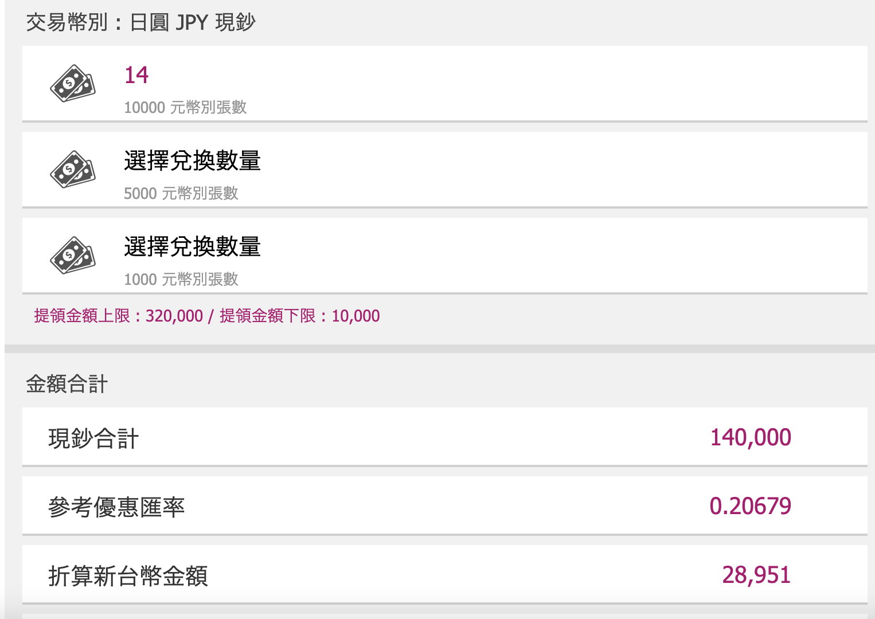Select the 14 value in 10000 denomination row

pos(136,75)
